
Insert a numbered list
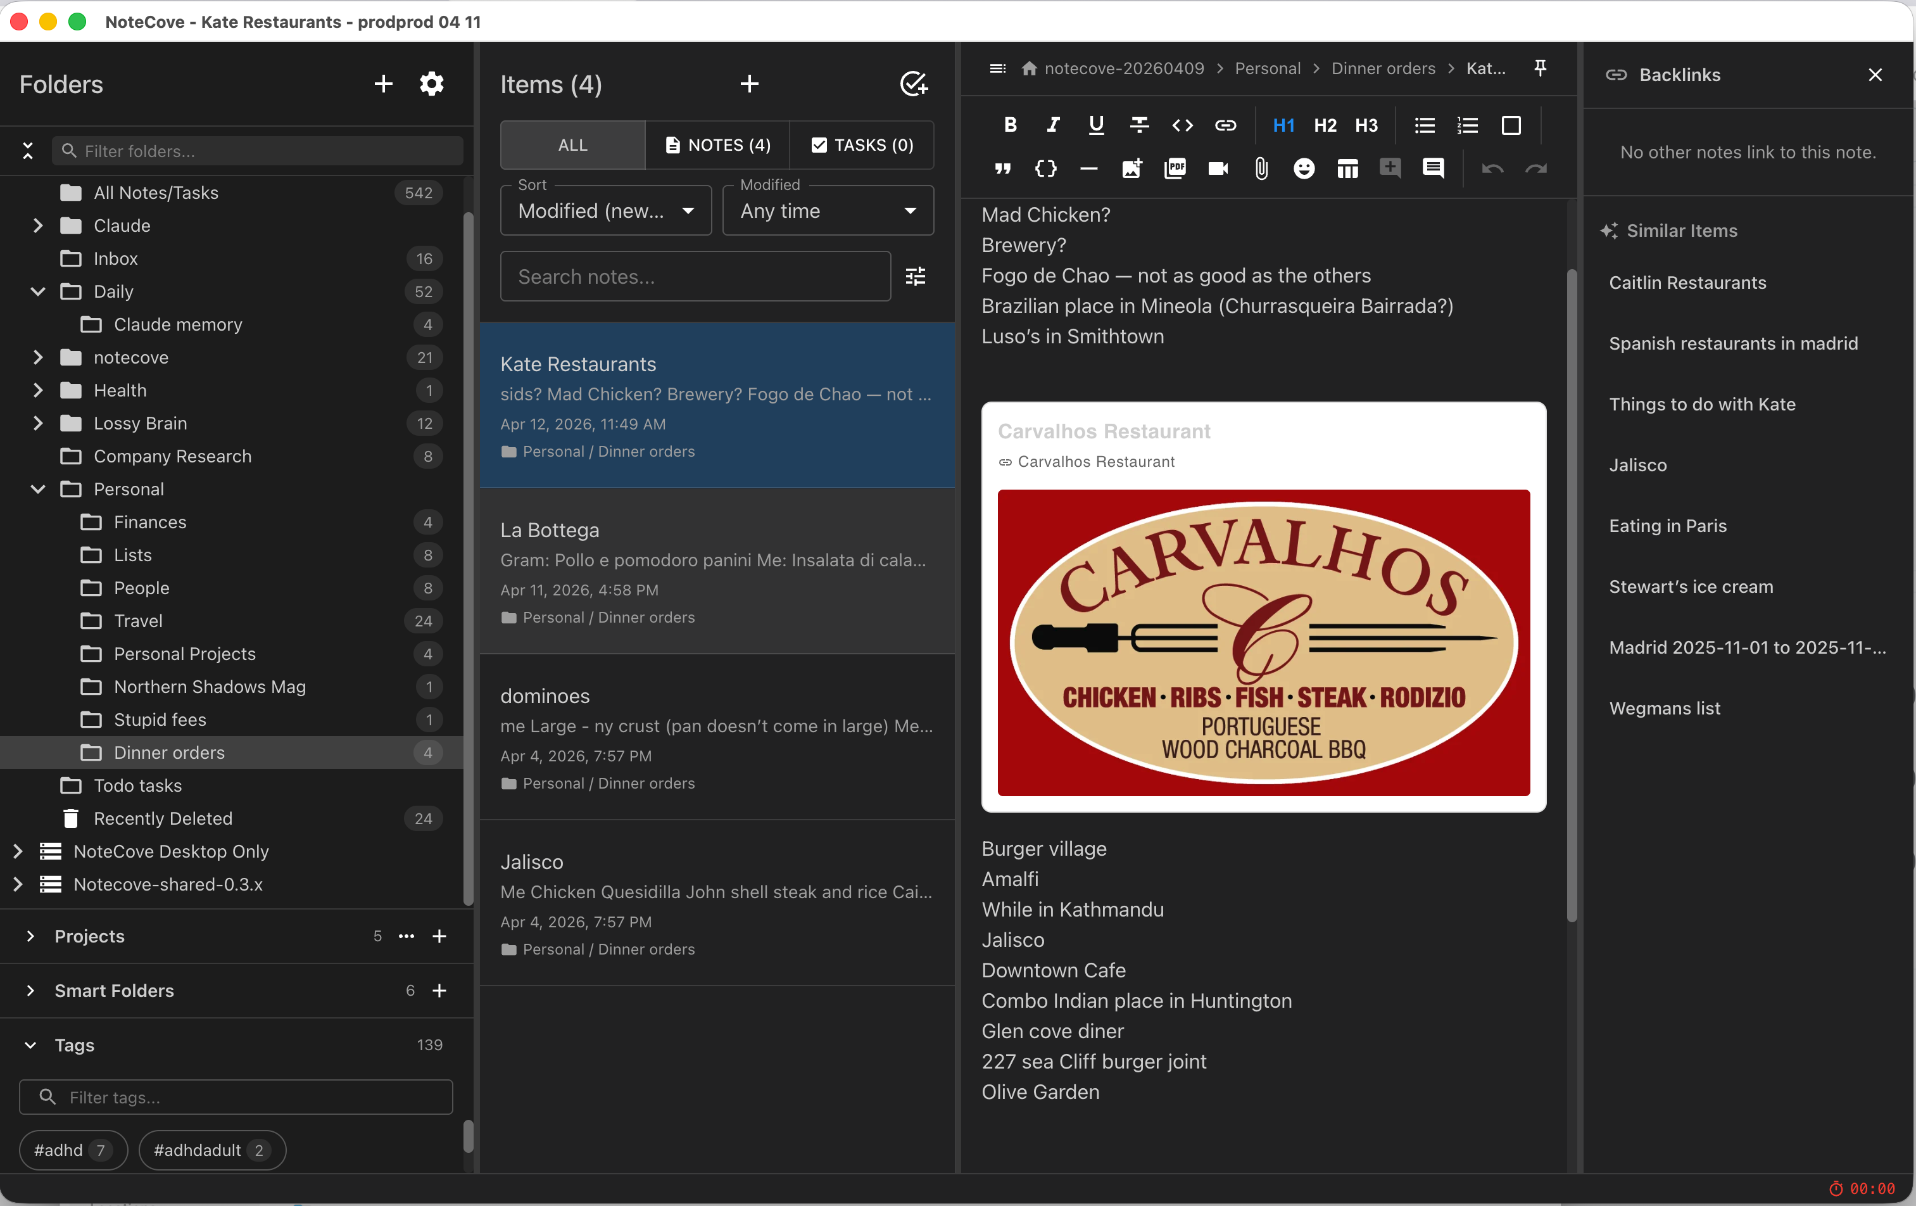1468,125
